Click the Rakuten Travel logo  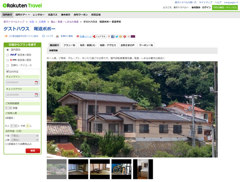pos(21,5)
